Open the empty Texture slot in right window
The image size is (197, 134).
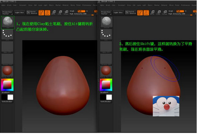(106, 59)
